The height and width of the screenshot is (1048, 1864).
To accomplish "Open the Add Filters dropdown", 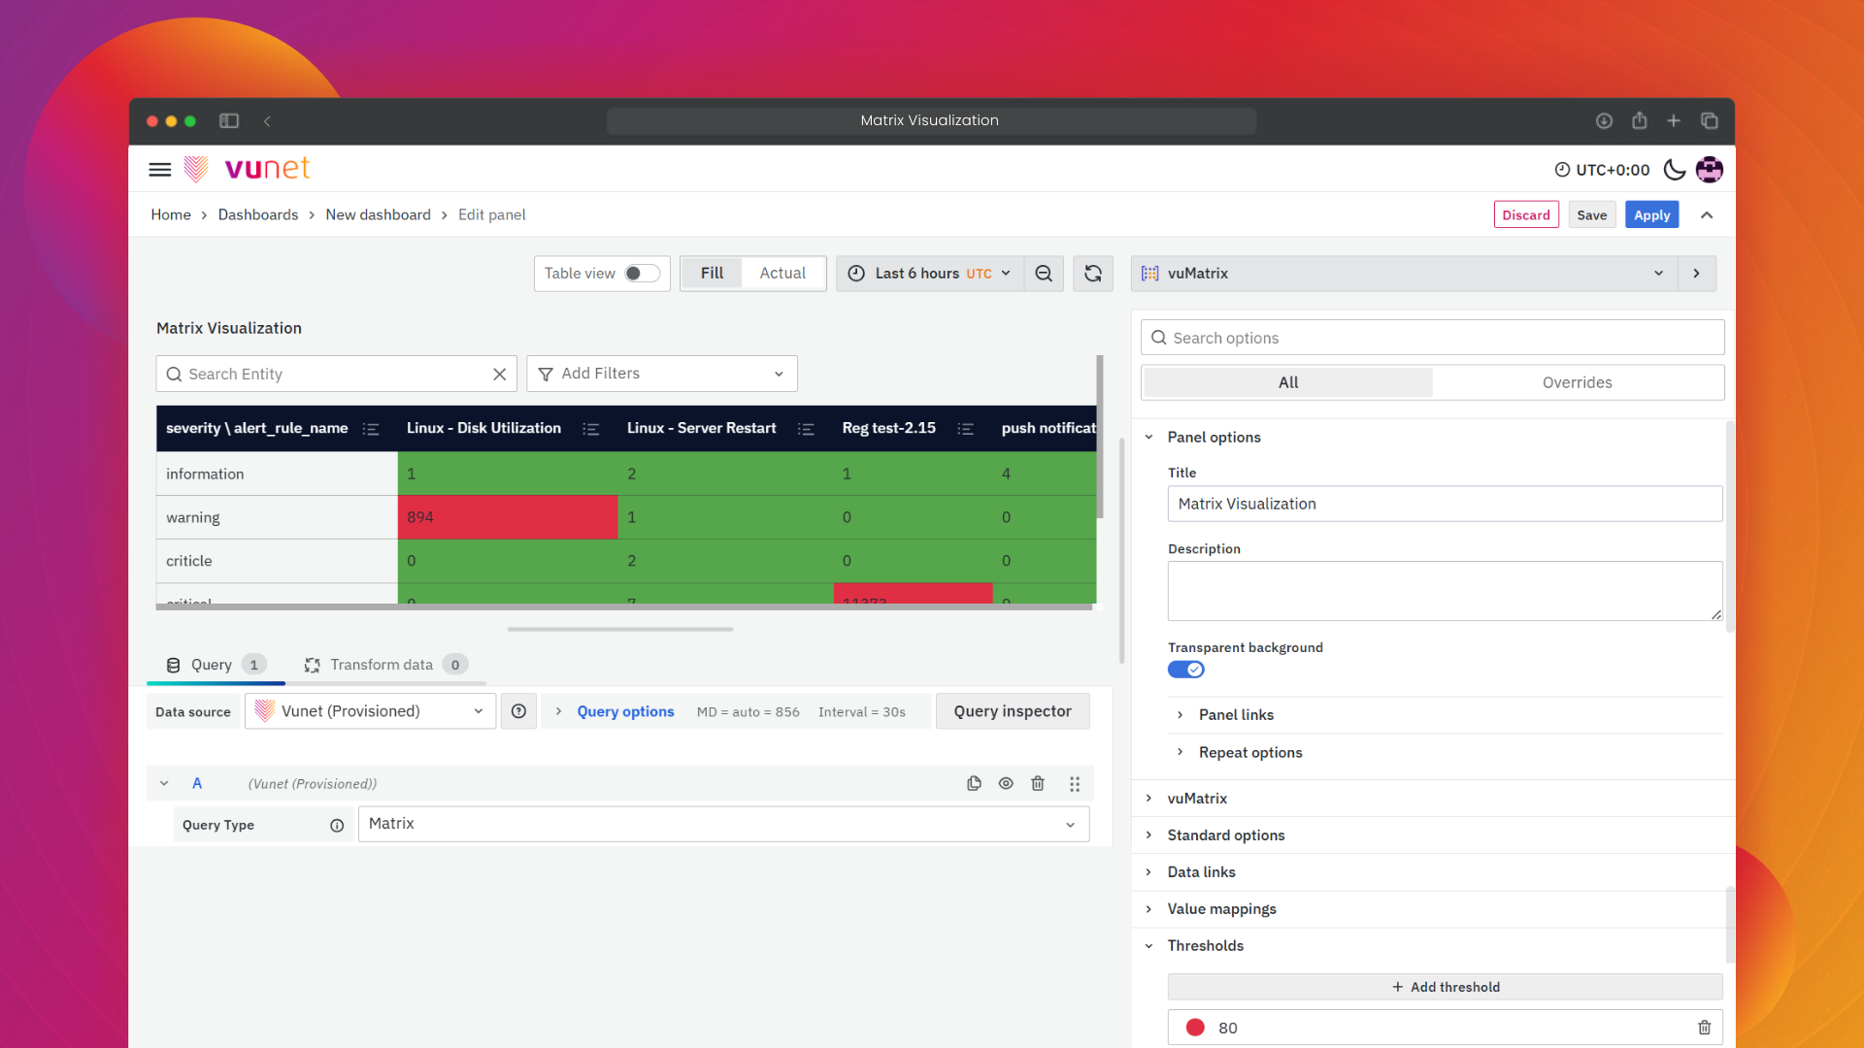I will point(661,374).
